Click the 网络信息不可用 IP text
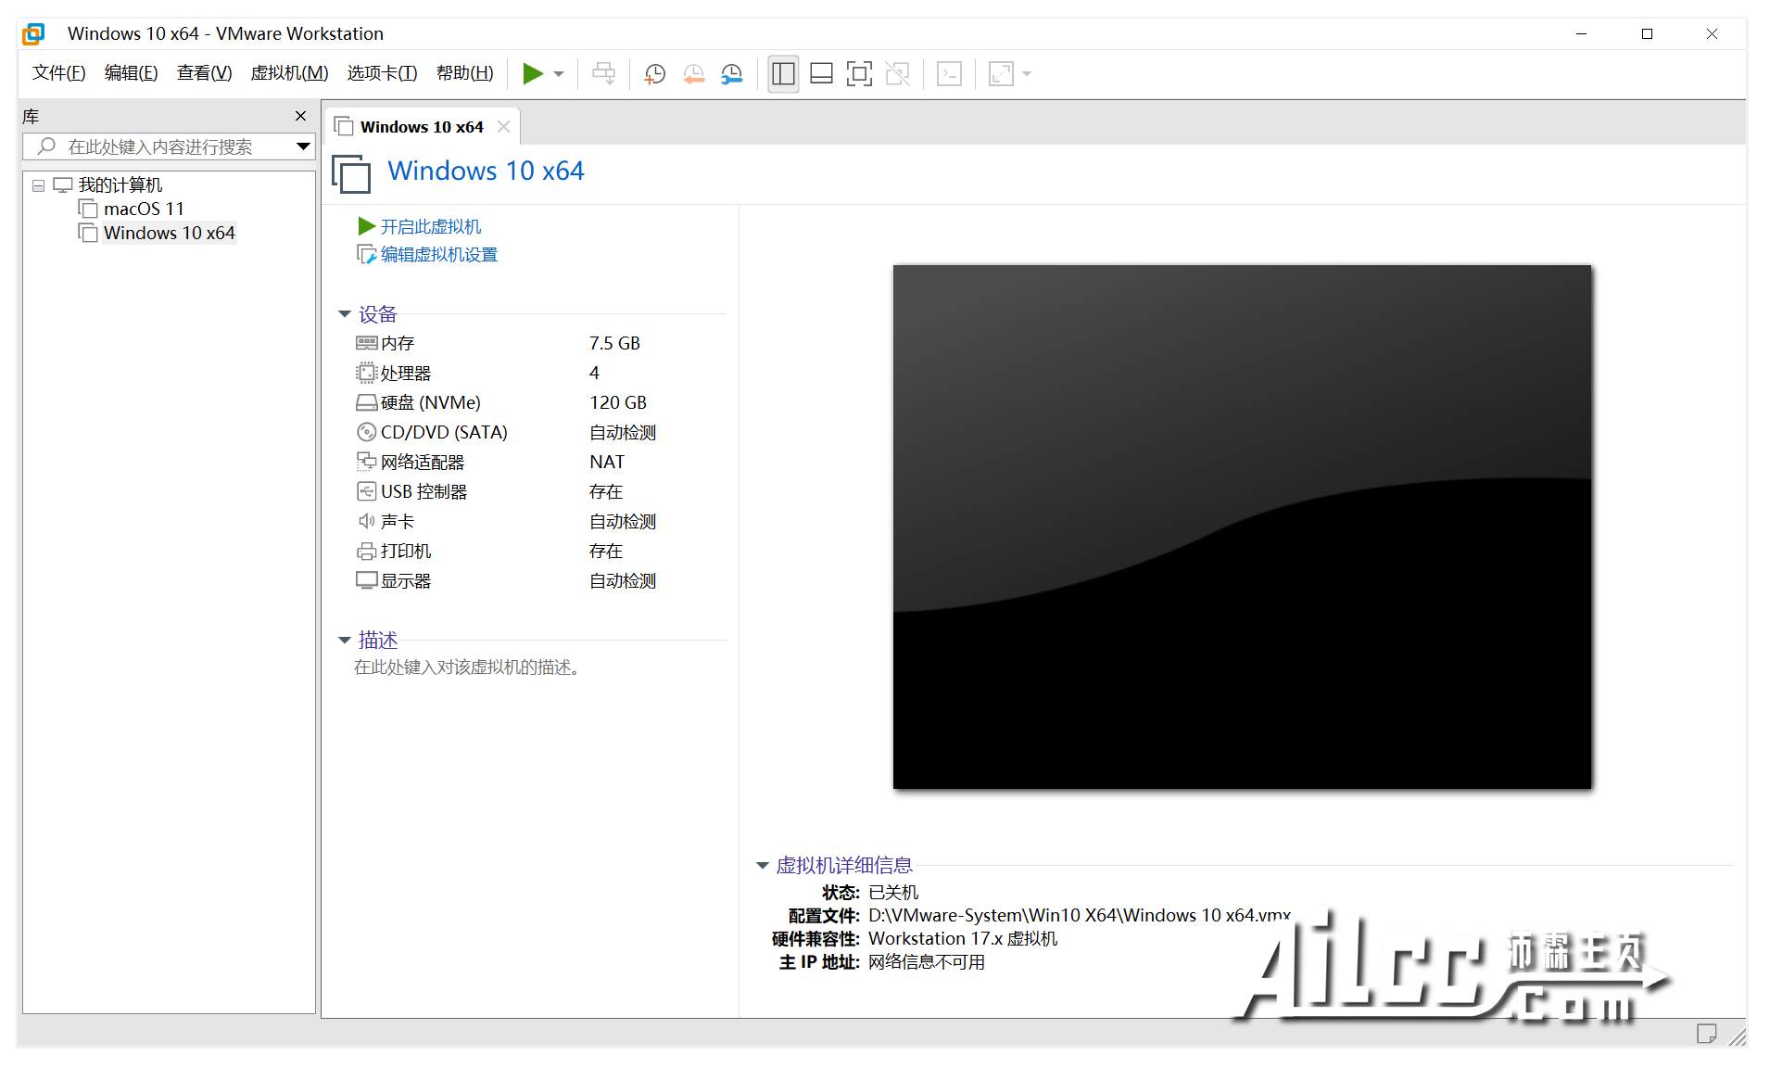This screenshot has width=1770, height=1067. pos(927,962)
